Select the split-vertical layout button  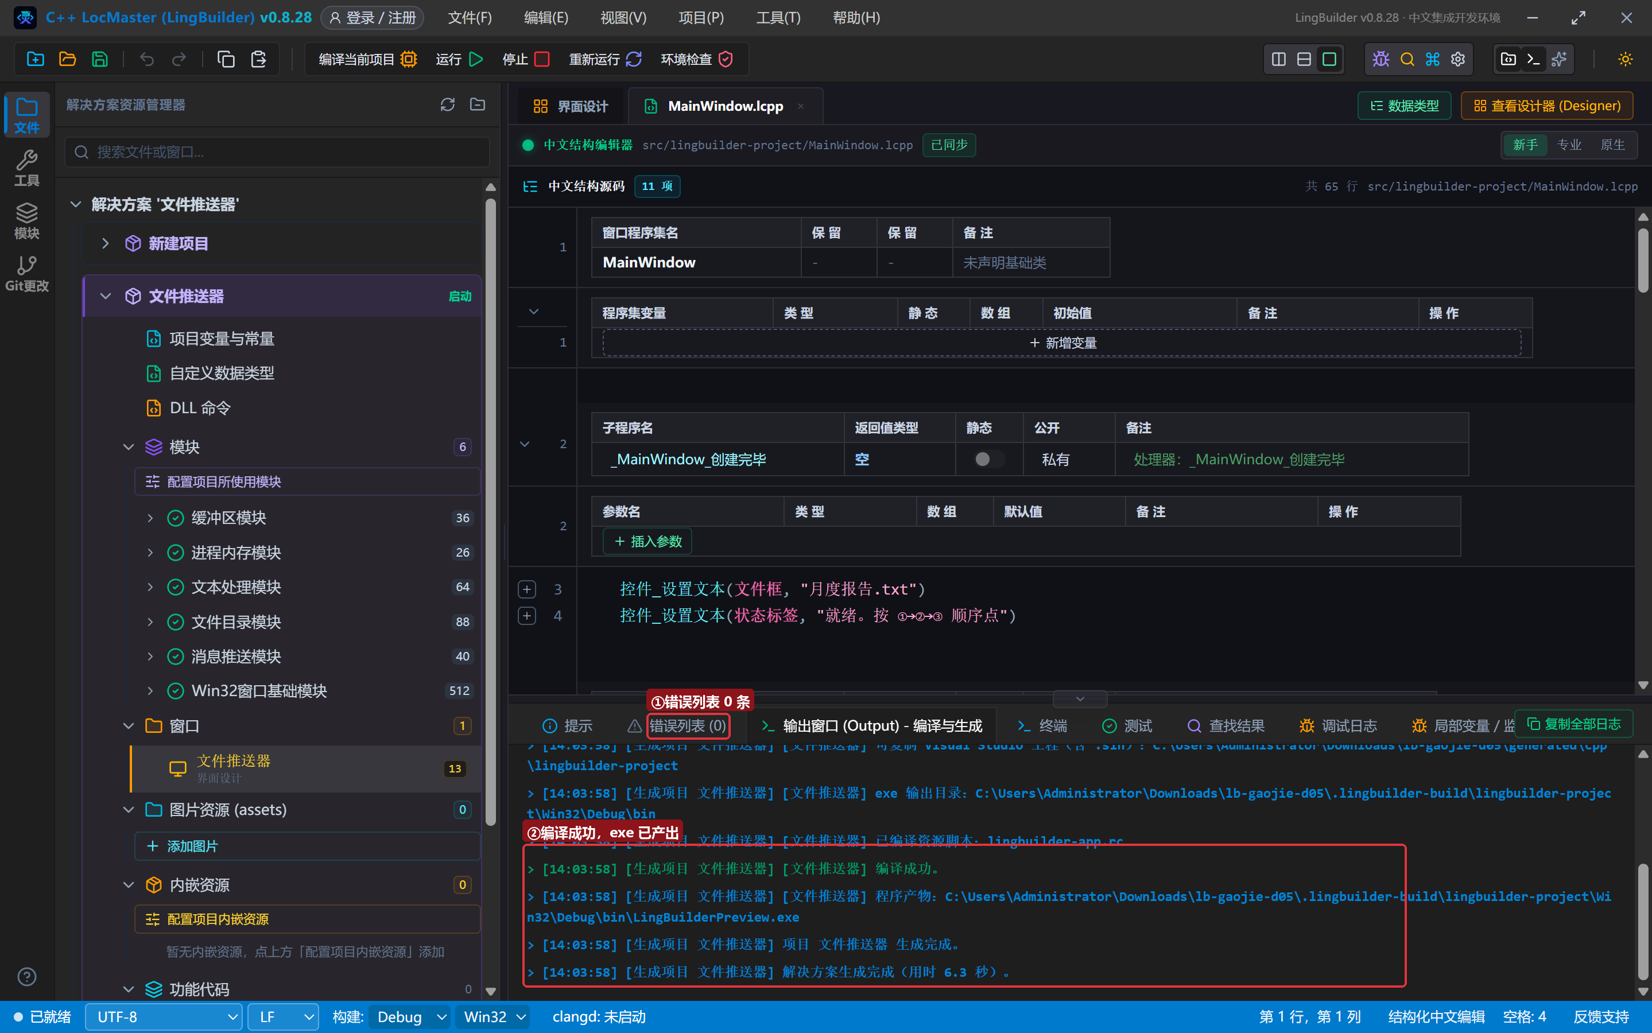click(x=1278, y=60)
